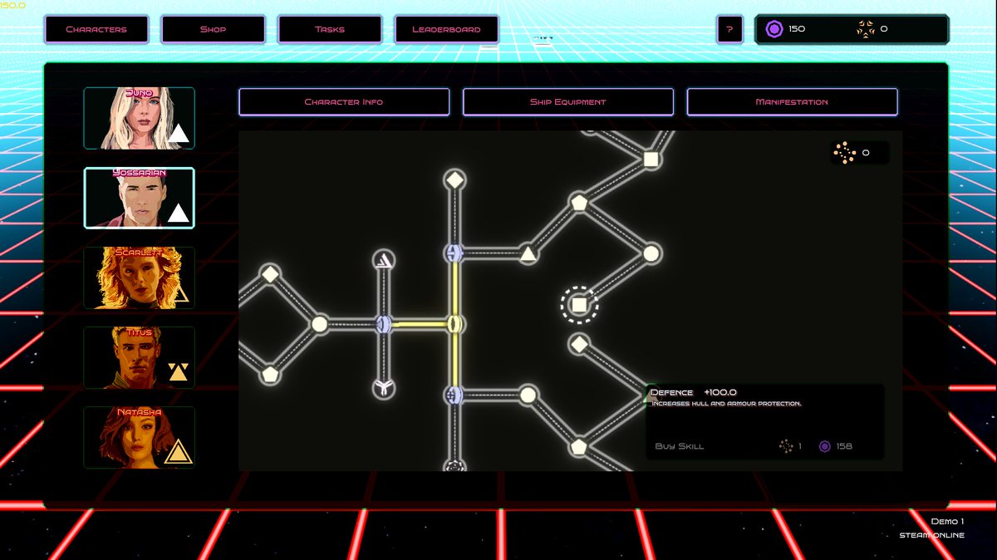The image size is (997, 560).
Task: Click the square skill node at the tree's top
Action: point(651,158)
